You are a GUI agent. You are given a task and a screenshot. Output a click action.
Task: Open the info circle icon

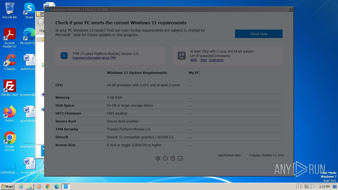(165, 158)
